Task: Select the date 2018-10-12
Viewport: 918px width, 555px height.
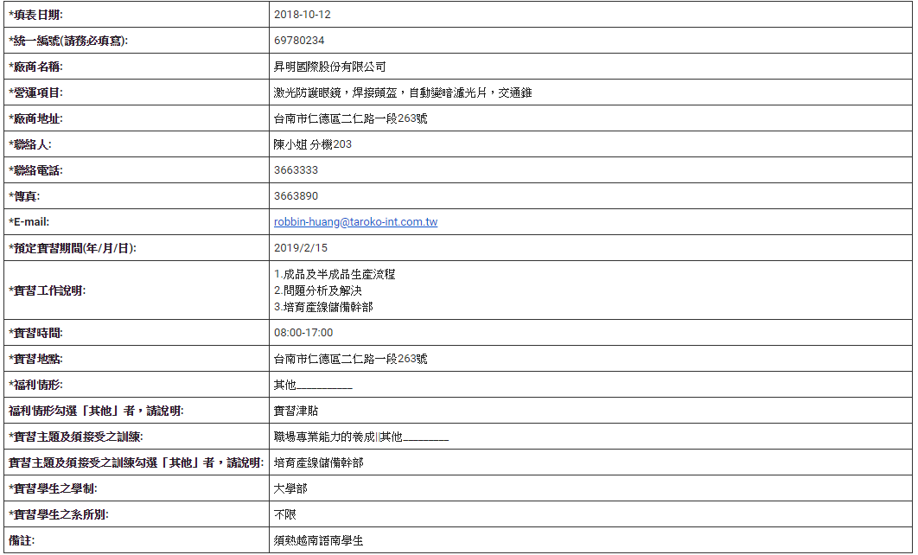Action: pos(302,15)
